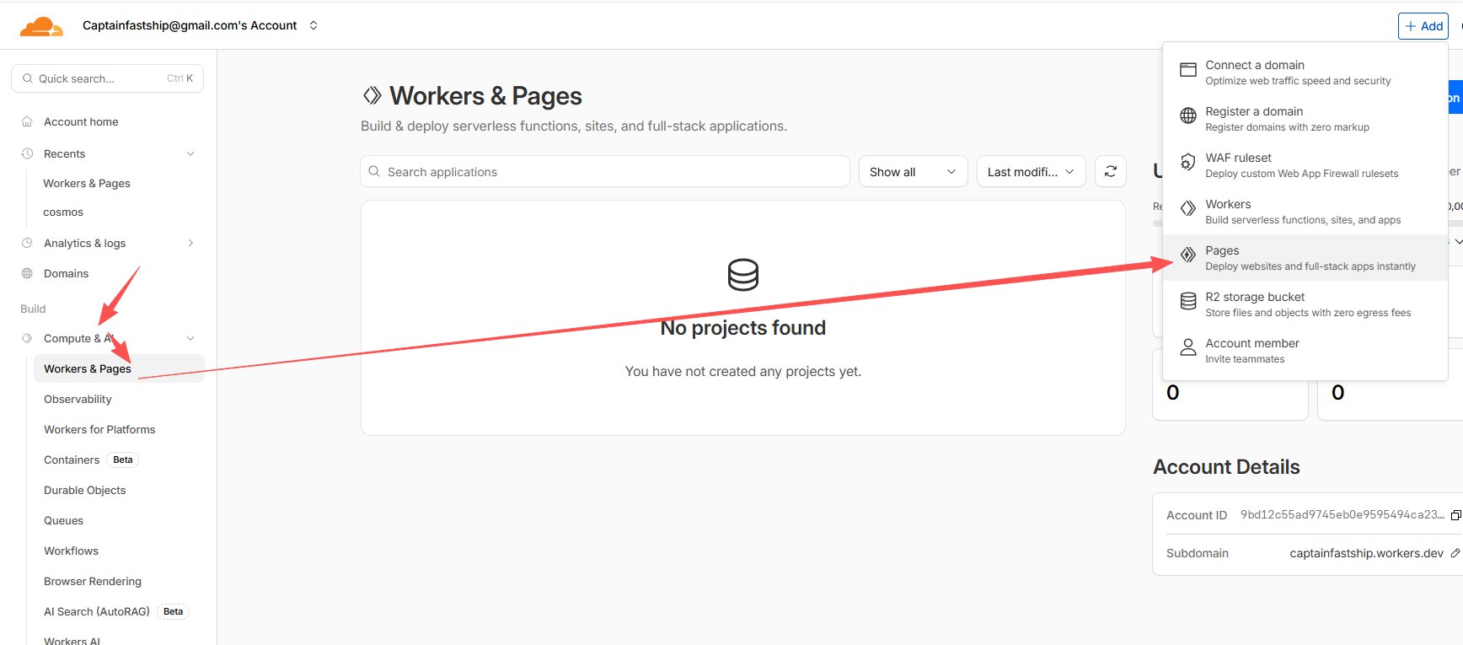Click the Domains globe icon in sidebar
The height and width of the screenshot is (645, 1463).
click(27, 273)
